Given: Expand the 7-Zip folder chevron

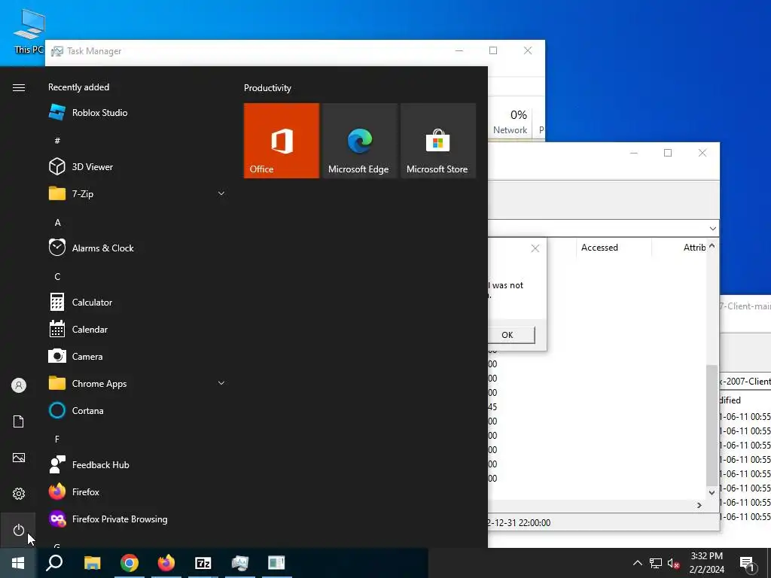Looking at the screenshot, I should coord(221,193).
